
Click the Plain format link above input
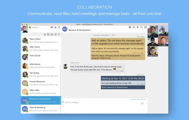(139, 99)
